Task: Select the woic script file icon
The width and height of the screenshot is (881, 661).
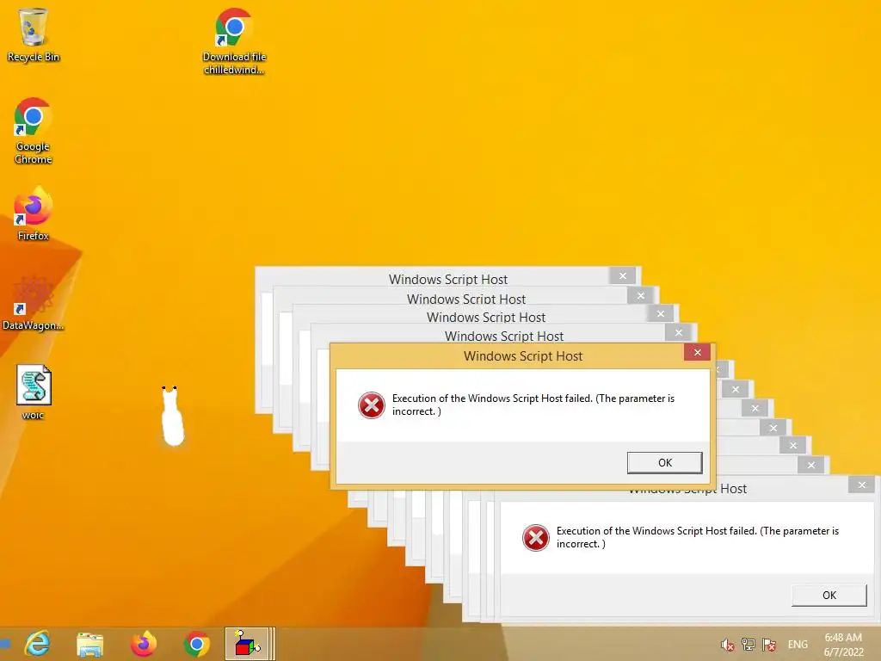Action: click(x=34, y=392)
